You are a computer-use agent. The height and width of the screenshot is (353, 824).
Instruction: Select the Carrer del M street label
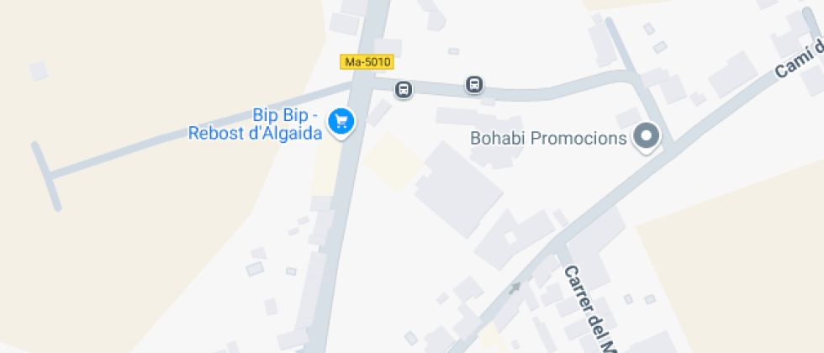point(589,309)
